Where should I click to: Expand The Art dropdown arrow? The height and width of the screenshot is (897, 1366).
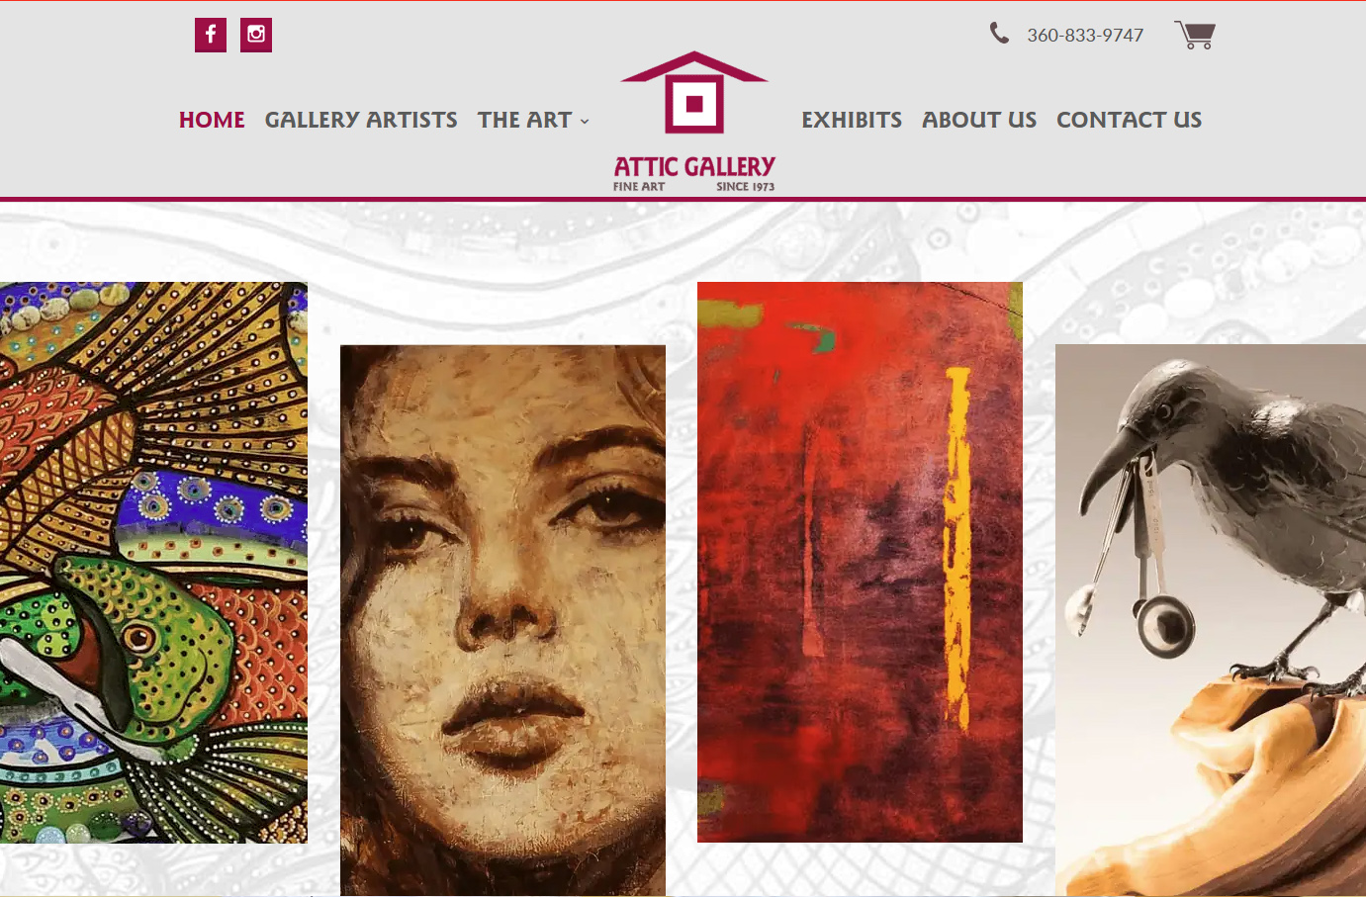pos(585,121)
